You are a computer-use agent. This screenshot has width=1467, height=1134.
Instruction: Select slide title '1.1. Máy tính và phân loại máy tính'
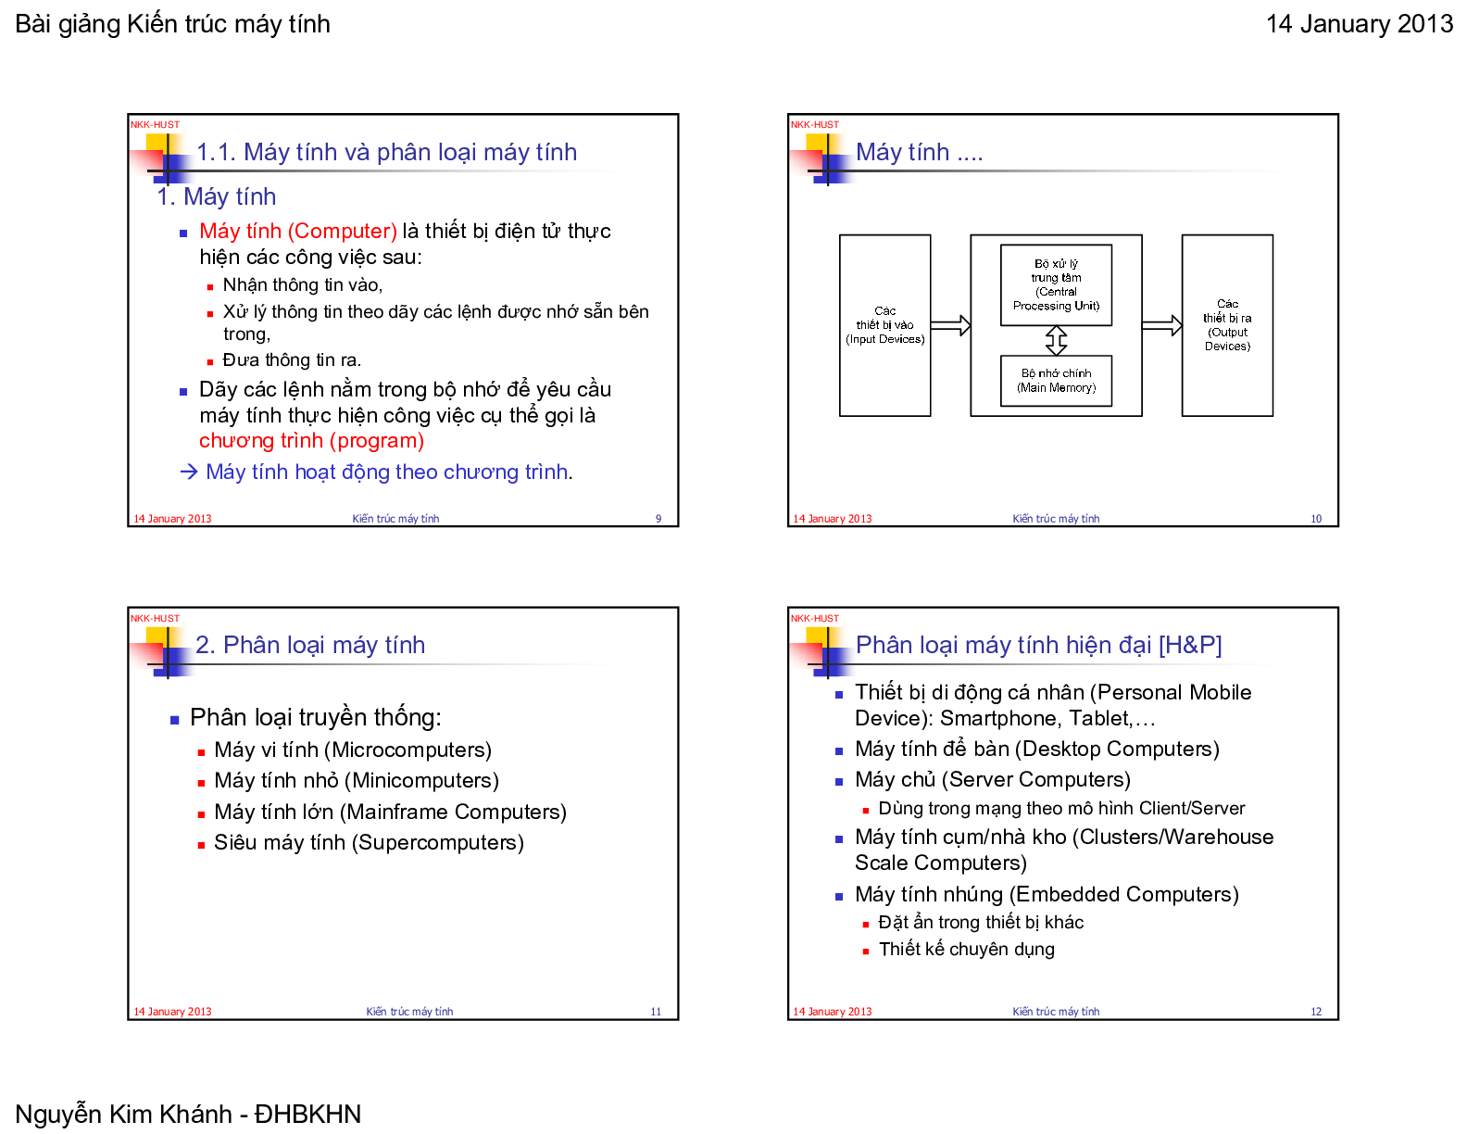pyautogui.click(x=386, y=152)
